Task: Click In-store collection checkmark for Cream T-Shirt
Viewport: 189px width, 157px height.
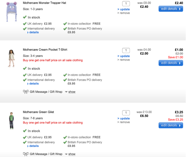Action: click(x=65, y=75)
